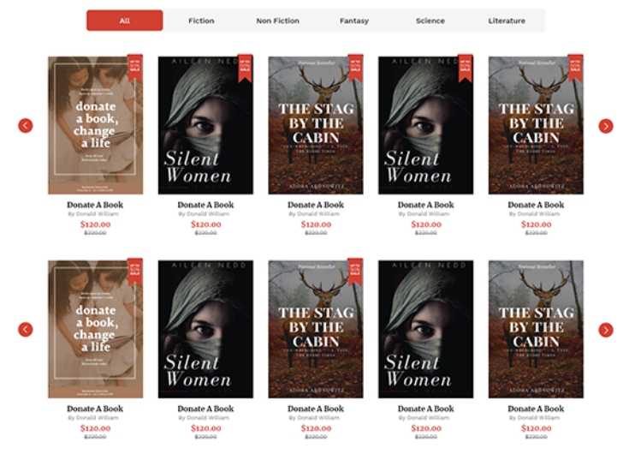Click the sale ribbon on the second row's first book cover
This screenshot has height=466, width=629.
(135, 272)
